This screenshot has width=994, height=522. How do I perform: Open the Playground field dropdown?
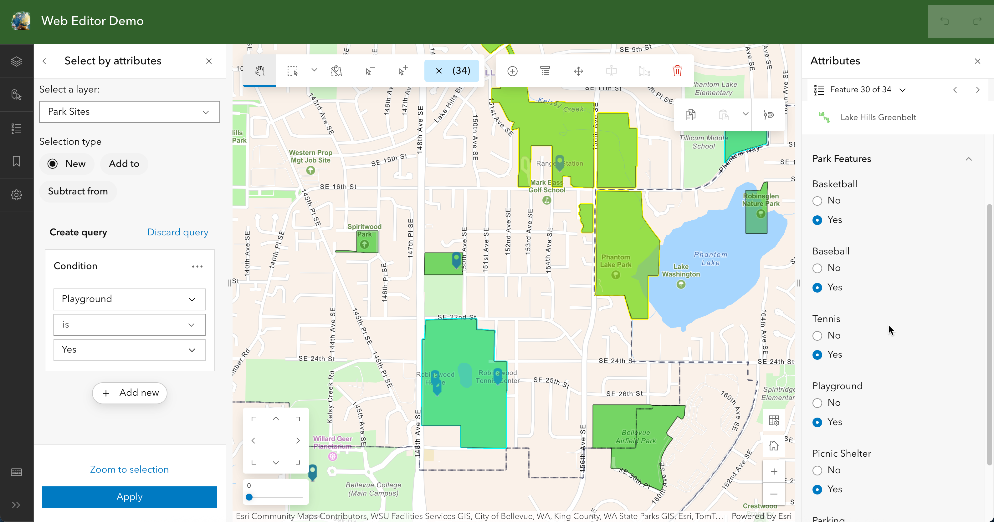point(129,299)
